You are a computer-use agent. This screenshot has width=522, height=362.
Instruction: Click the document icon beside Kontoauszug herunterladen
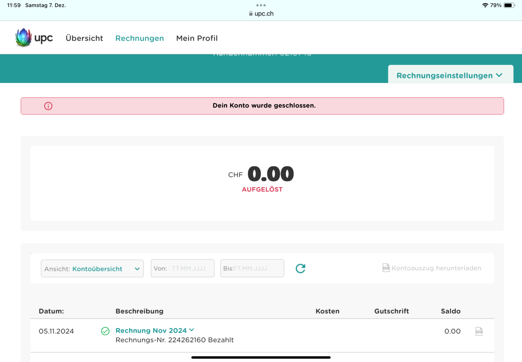(386, 268)
